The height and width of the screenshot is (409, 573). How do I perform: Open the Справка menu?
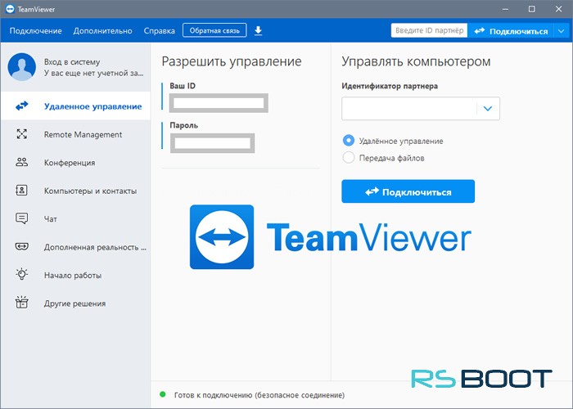[160, 31]
